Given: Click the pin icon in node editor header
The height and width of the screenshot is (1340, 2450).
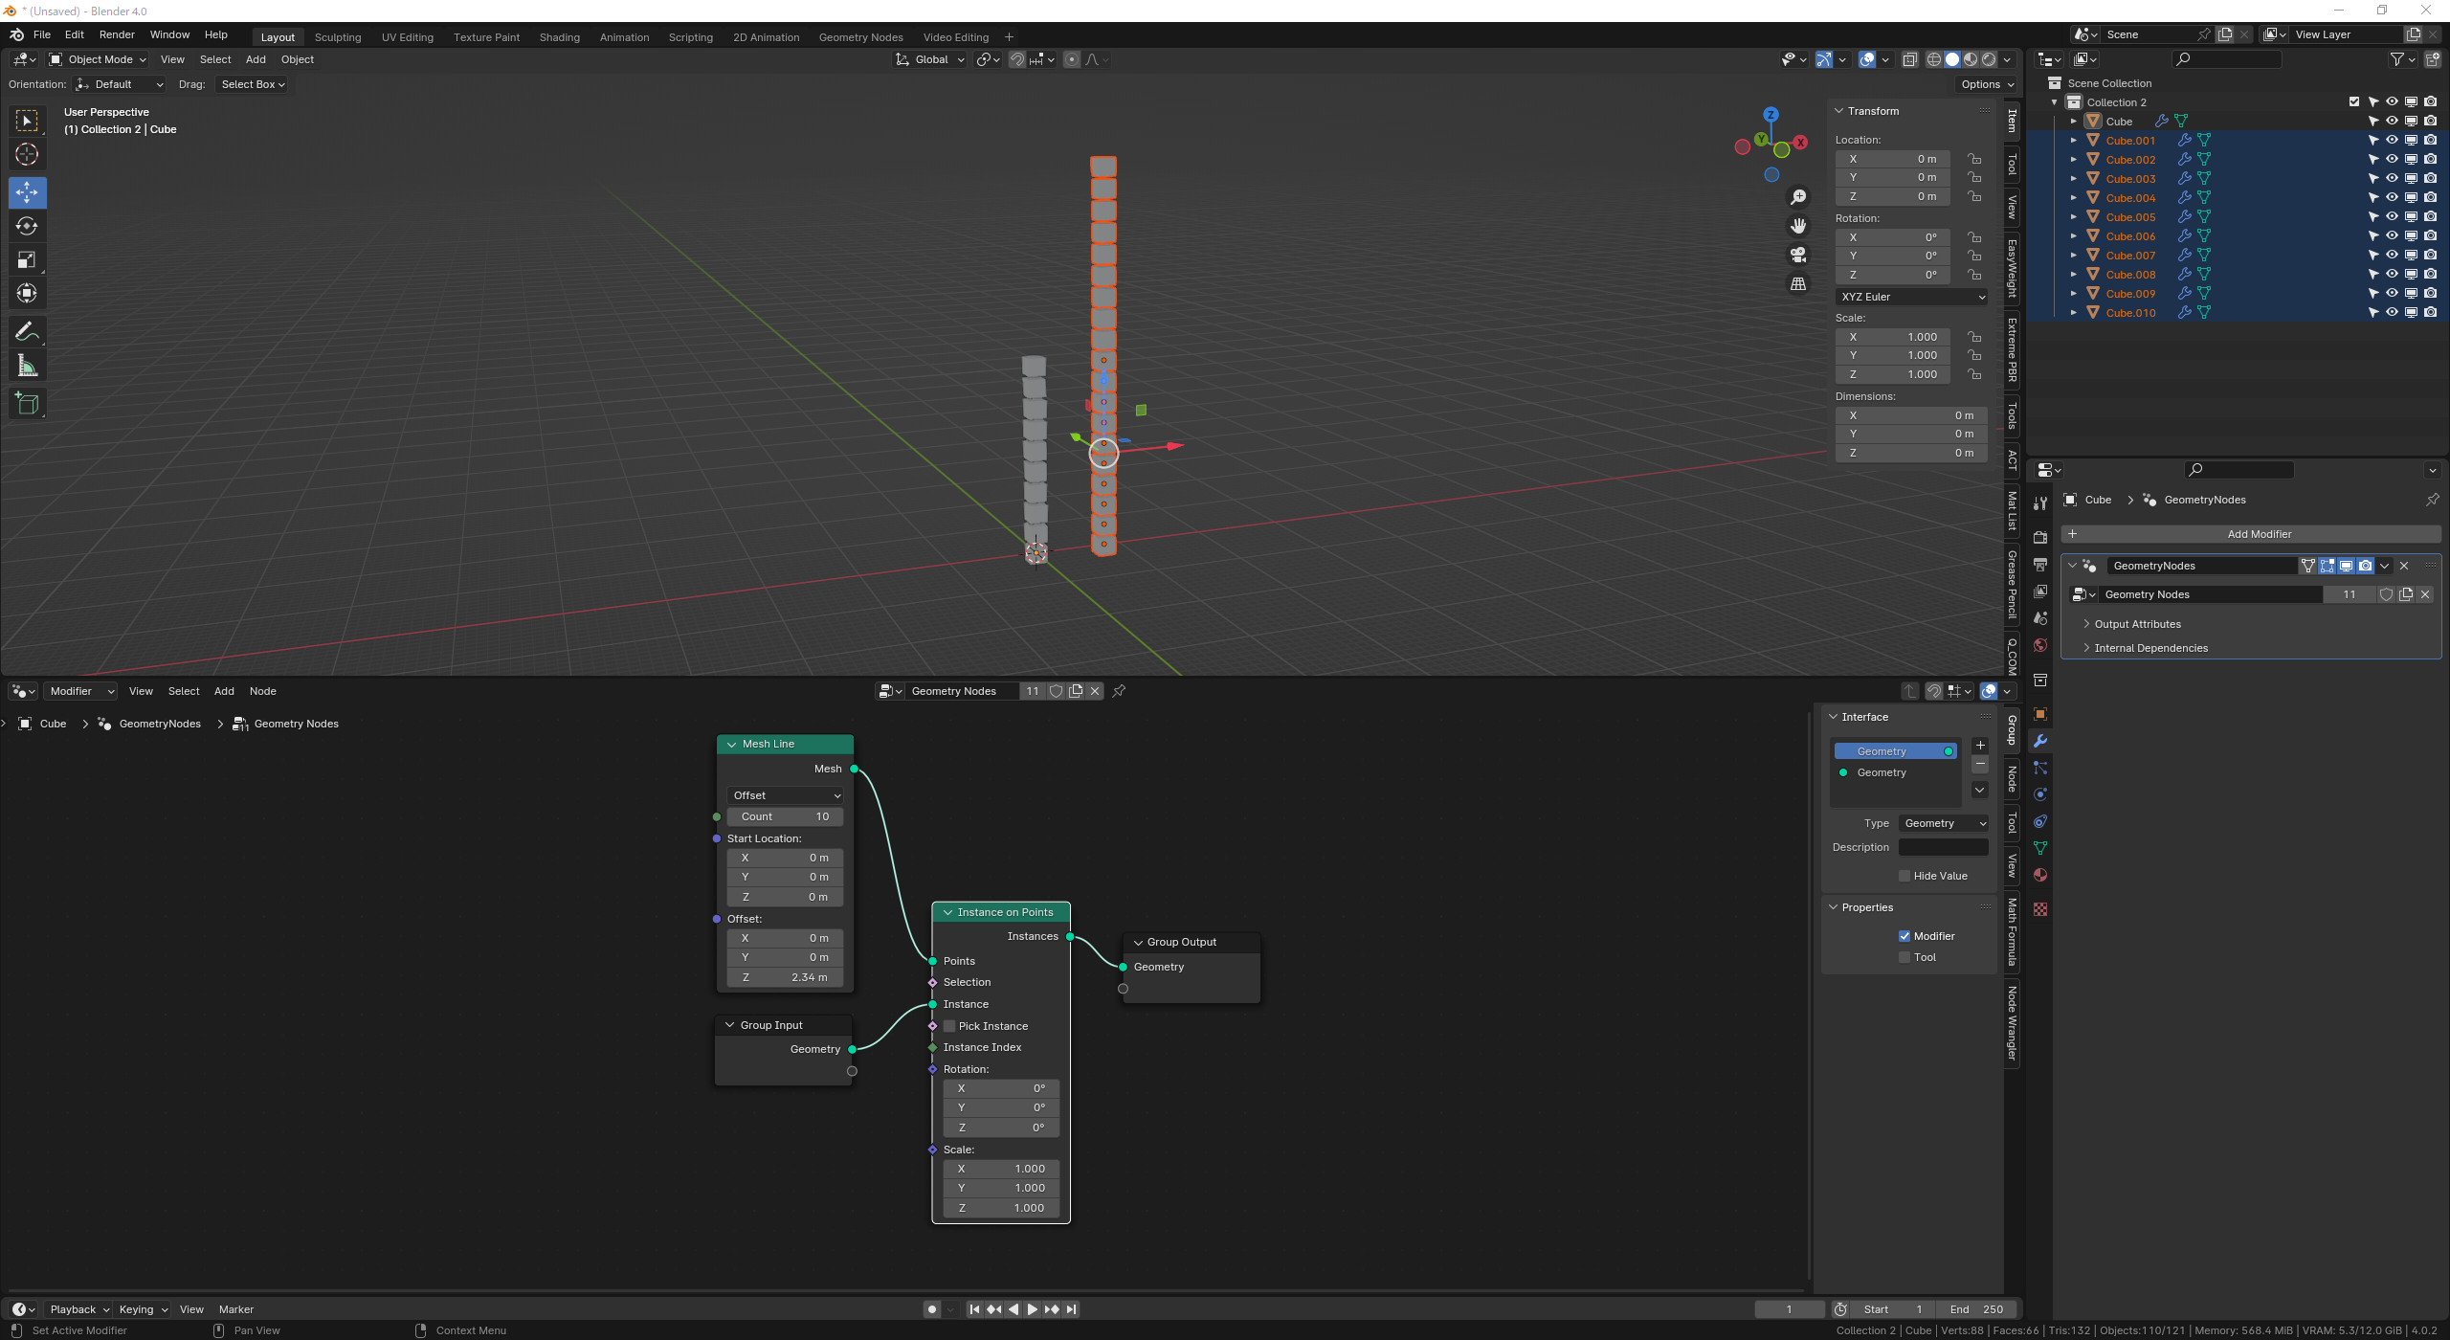Looking at the screenshot, I should 1119,691.
